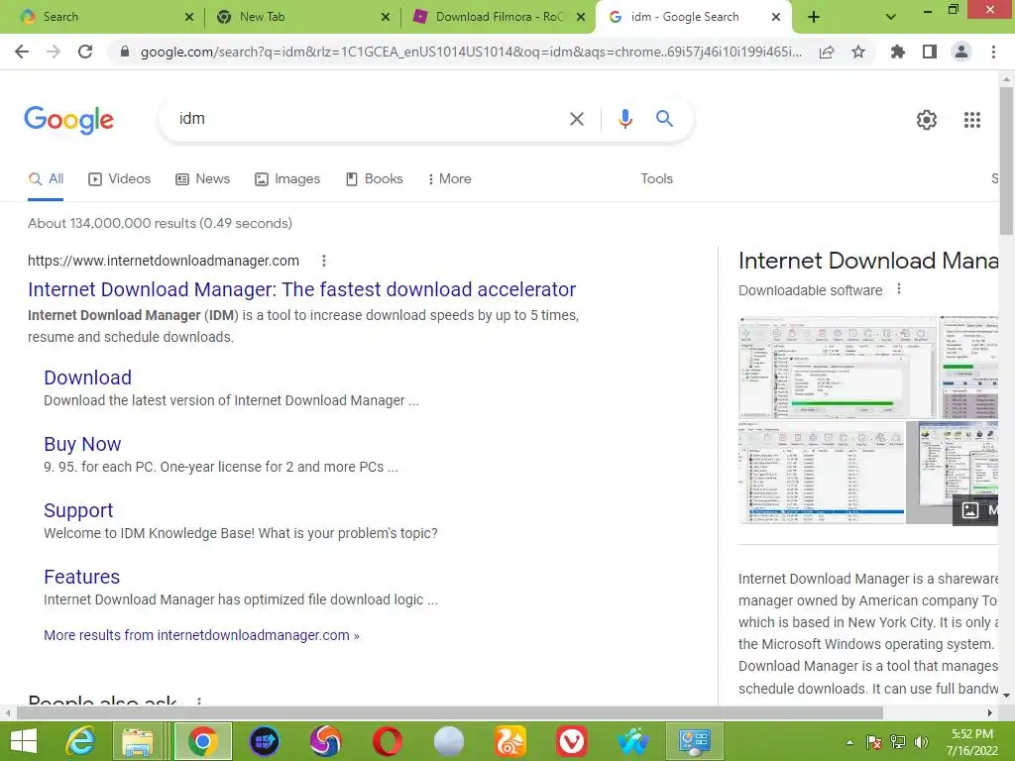Viewport: 1015px width, 761px height.
Task: Open the large IDM screenshot thumbnail
Action: pyautogui.click(x=837, y=367)
